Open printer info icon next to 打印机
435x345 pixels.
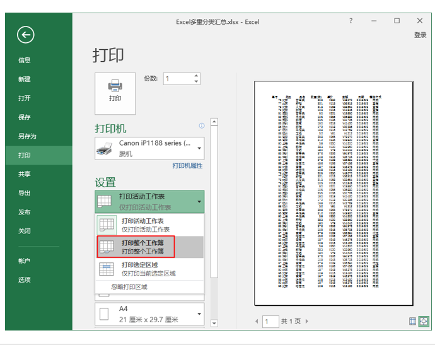tap(202, 126)
